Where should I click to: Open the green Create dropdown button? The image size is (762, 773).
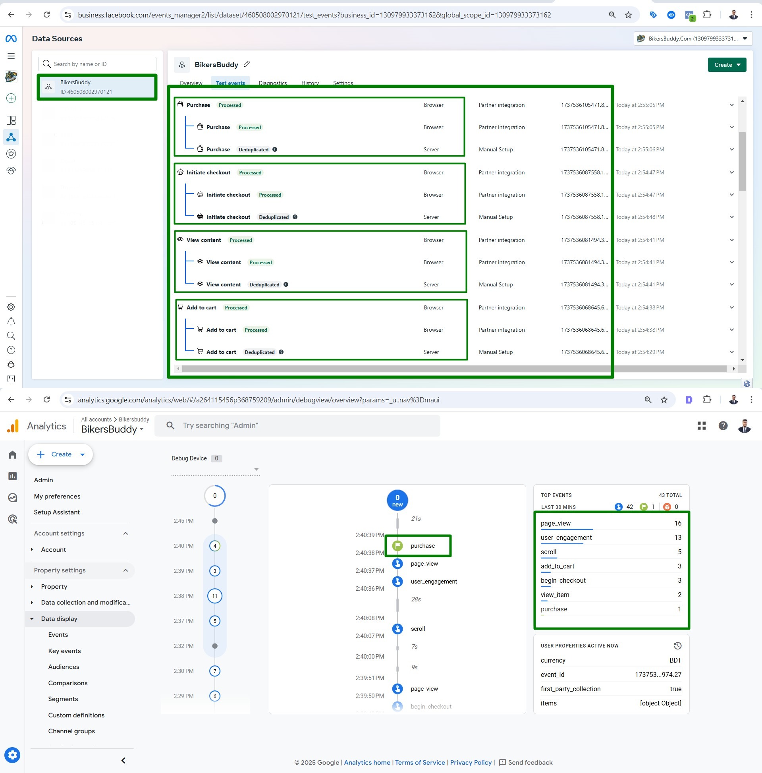pos(726,65)
